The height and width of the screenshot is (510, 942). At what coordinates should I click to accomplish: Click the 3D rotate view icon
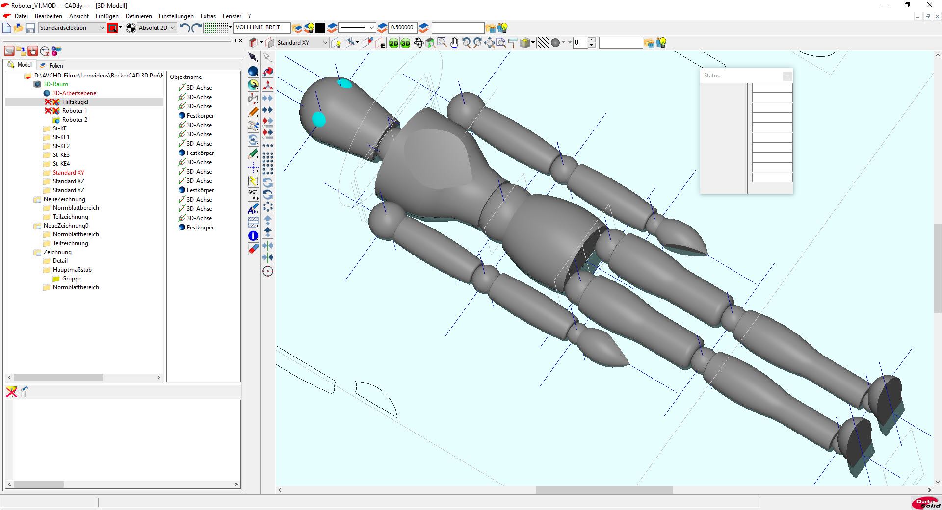(x=419, y=43)
